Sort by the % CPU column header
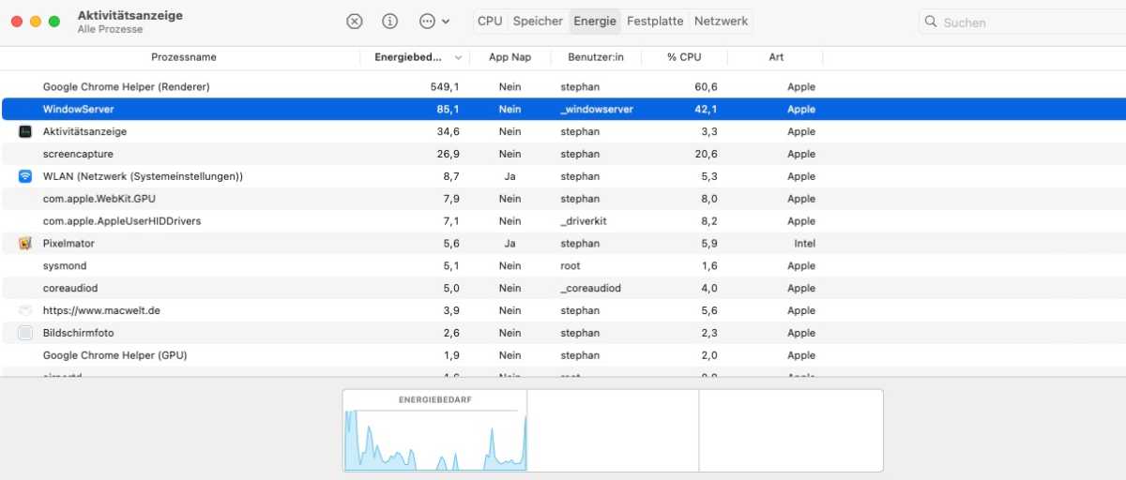This screenshot has height=480, width=1126. [684, 57]
